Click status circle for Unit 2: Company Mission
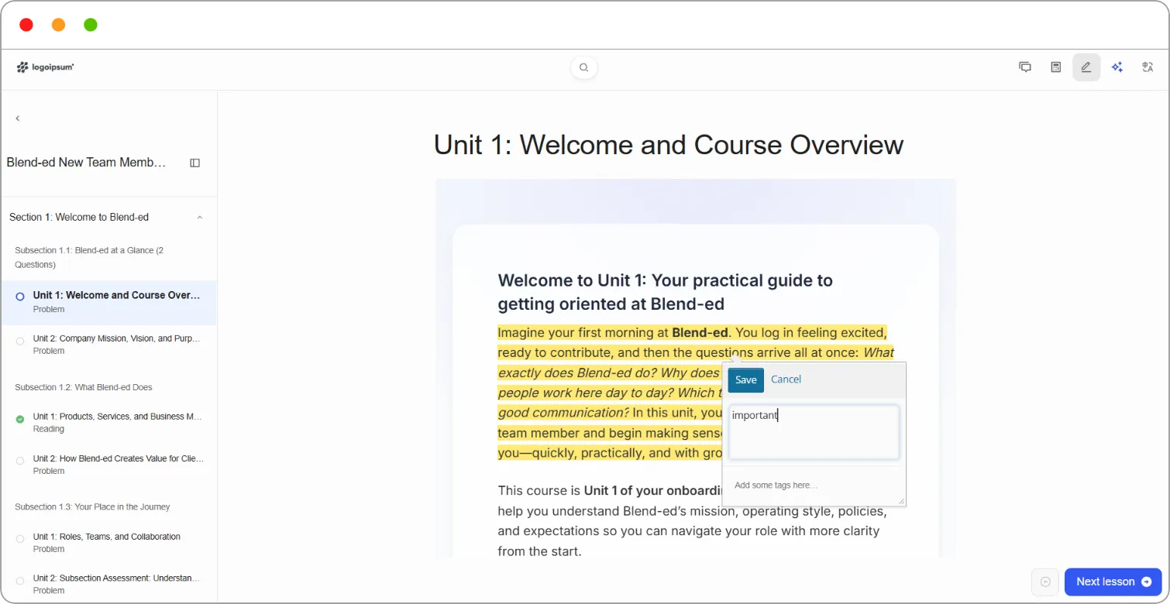 pyautogui.click(x=20, y=341)
